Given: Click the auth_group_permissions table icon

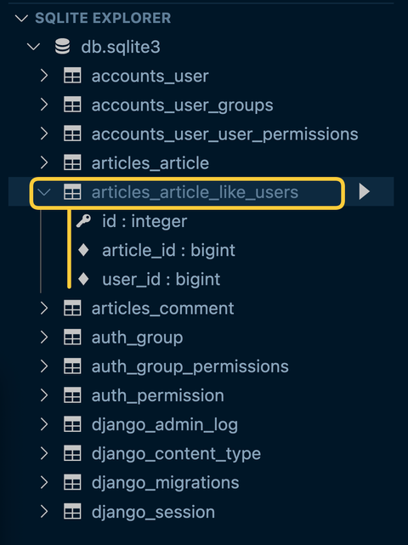Looking at the screenshot, I should (x=72, y=366).
